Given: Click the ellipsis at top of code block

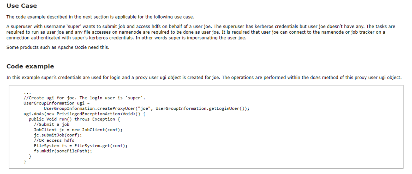Looking at the screenshot, I should click(x=27, y=93).
